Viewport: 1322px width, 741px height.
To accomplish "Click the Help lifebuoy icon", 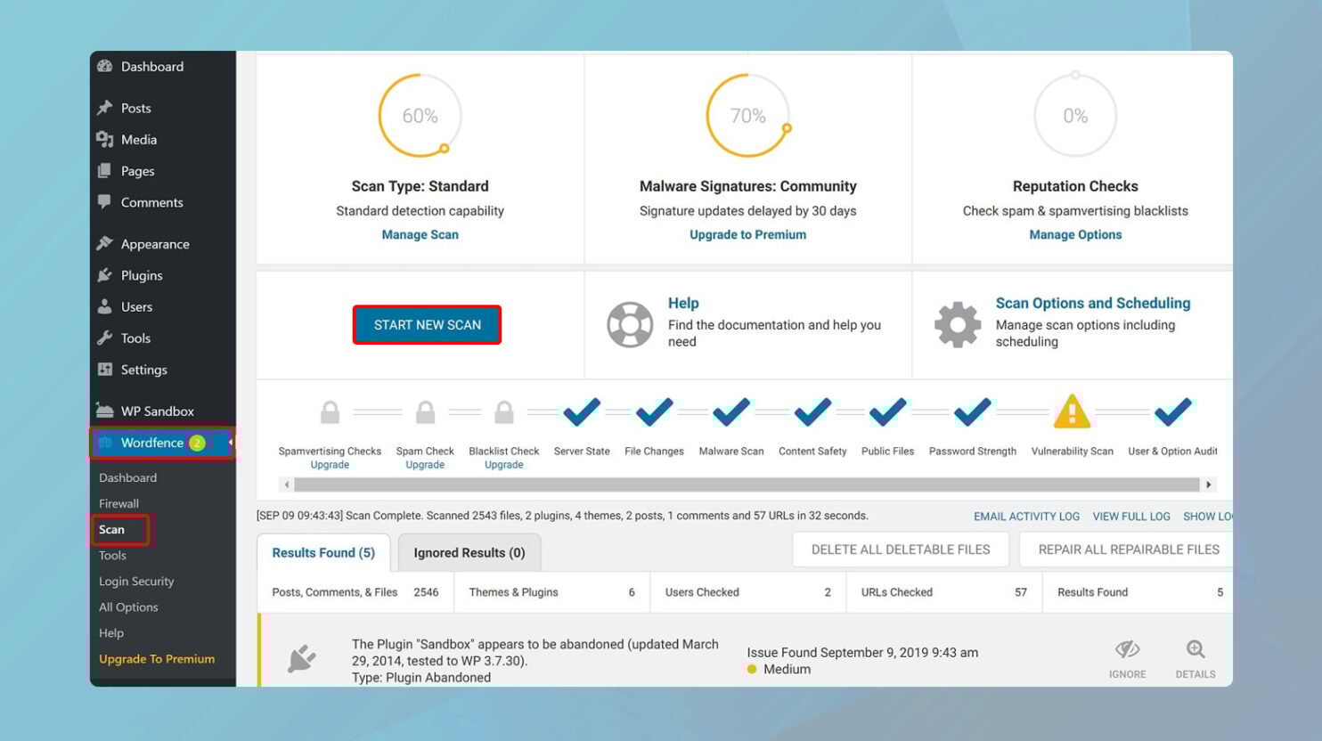I will point(630,324).
